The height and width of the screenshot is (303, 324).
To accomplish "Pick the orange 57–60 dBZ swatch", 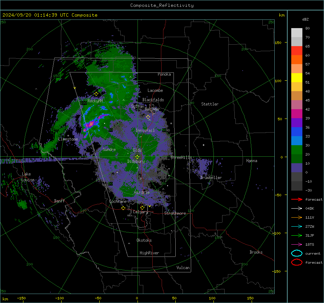I will [x=297, y=60].
